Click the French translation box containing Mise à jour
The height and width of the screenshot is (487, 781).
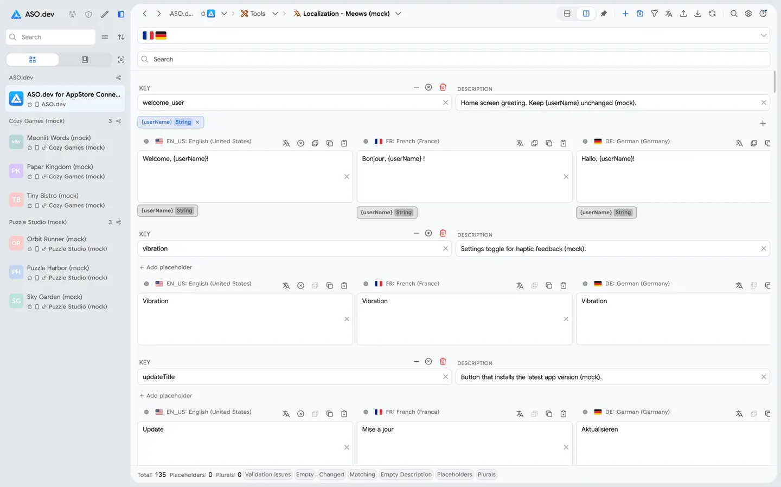pos(464,443)
